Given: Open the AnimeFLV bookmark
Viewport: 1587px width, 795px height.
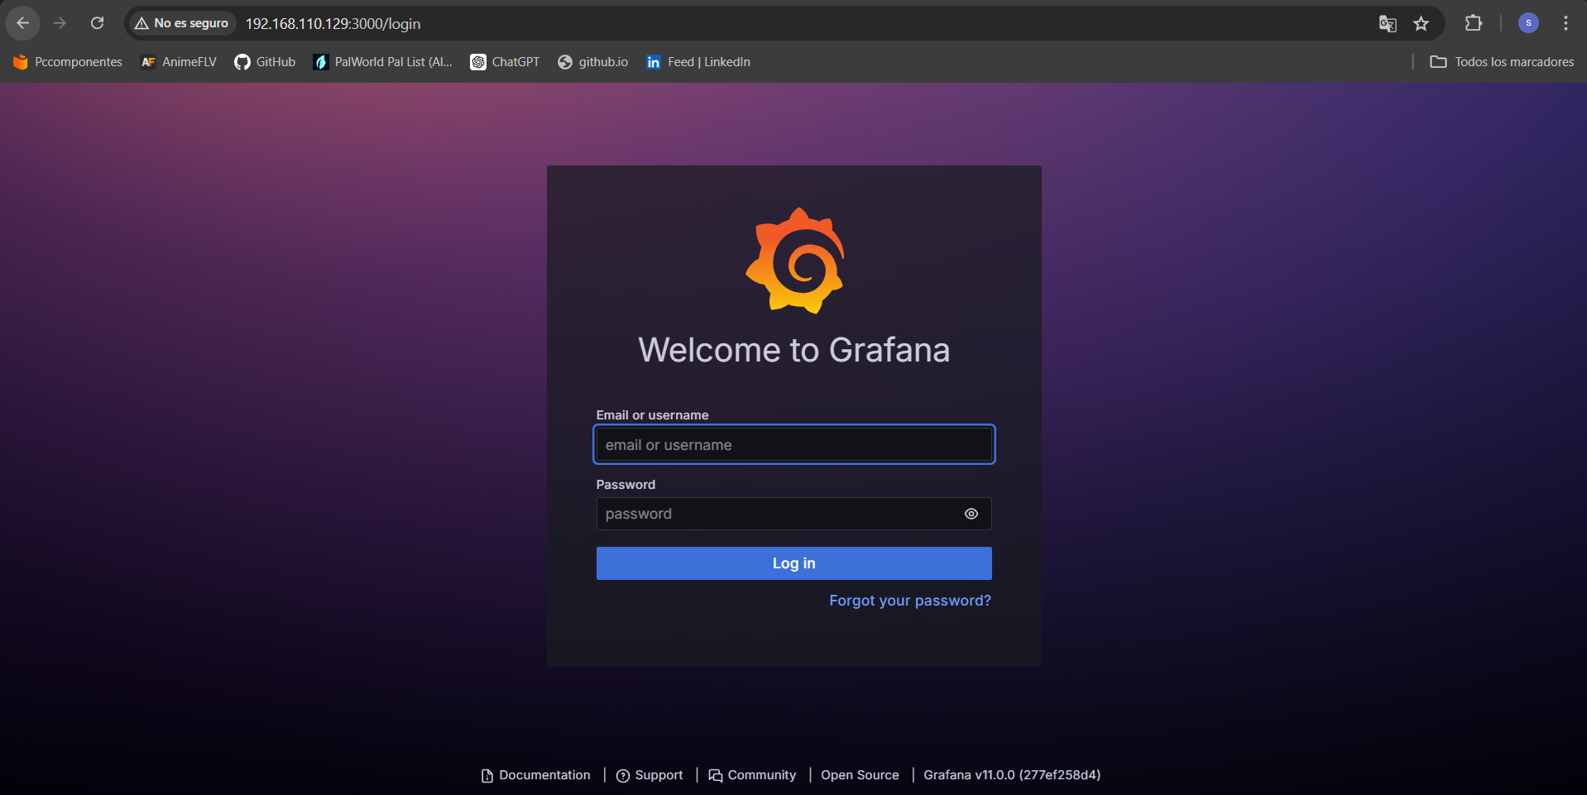Looking at the screenshot, I should point(178,61).
